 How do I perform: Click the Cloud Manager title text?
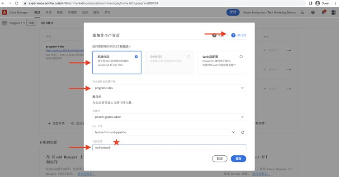[19, 12]
